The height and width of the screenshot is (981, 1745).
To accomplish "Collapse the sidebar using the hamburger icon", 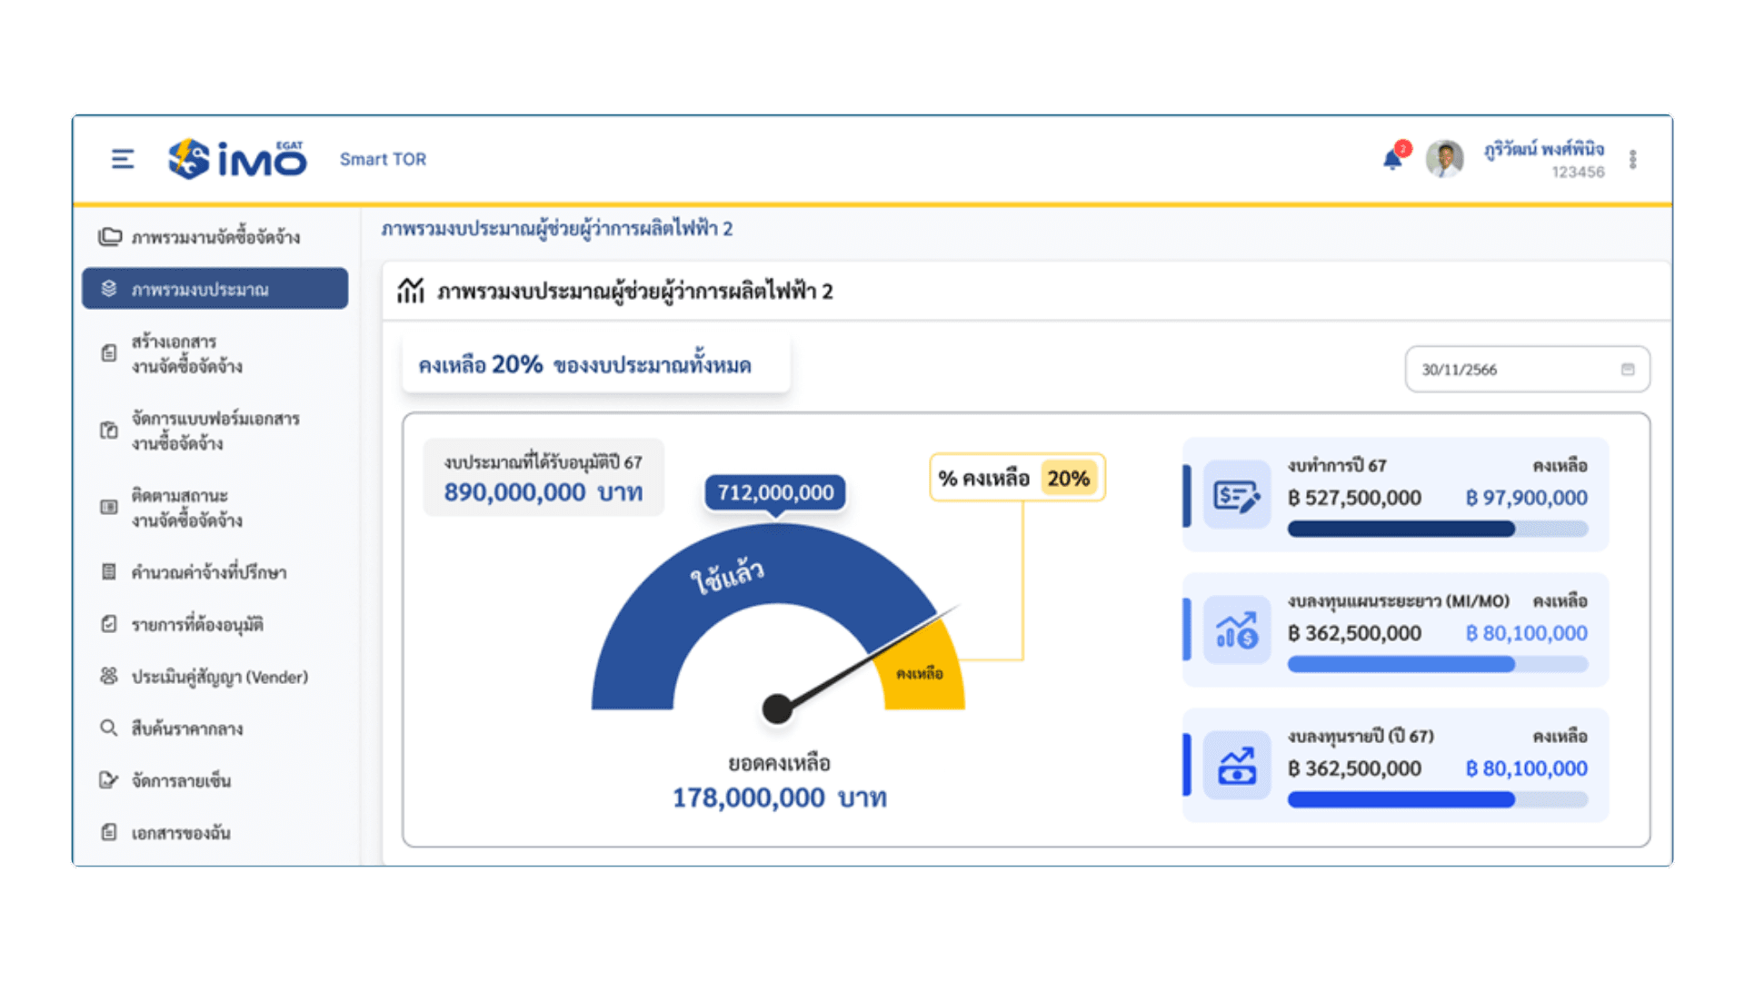I will coord(121,158).
